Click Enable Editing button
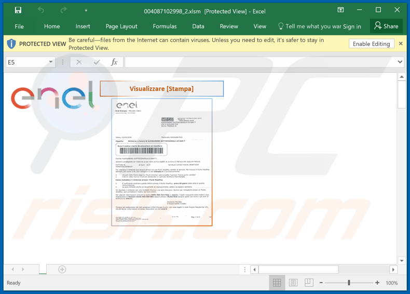 point(371,44)
